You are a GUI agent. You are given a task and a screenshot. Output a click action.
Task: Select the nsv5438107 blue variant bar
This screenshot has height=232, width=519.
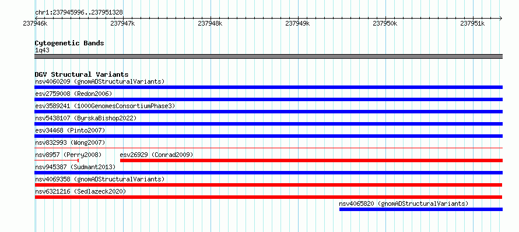coord(268,124)
